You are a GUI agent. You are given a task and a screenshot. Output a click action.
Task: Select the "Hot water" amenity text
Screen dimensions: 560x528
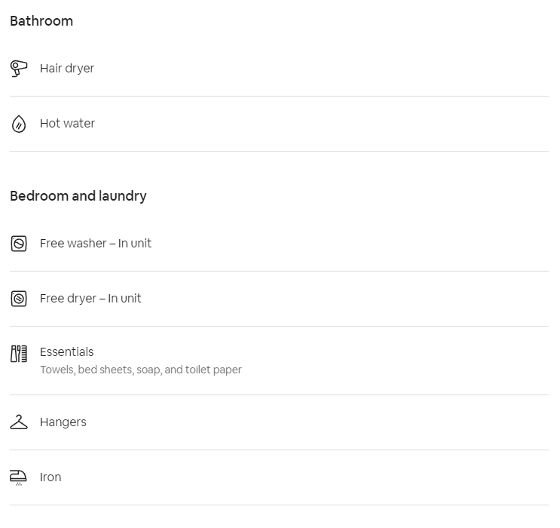pyautogui.click(x=67, y=124)
